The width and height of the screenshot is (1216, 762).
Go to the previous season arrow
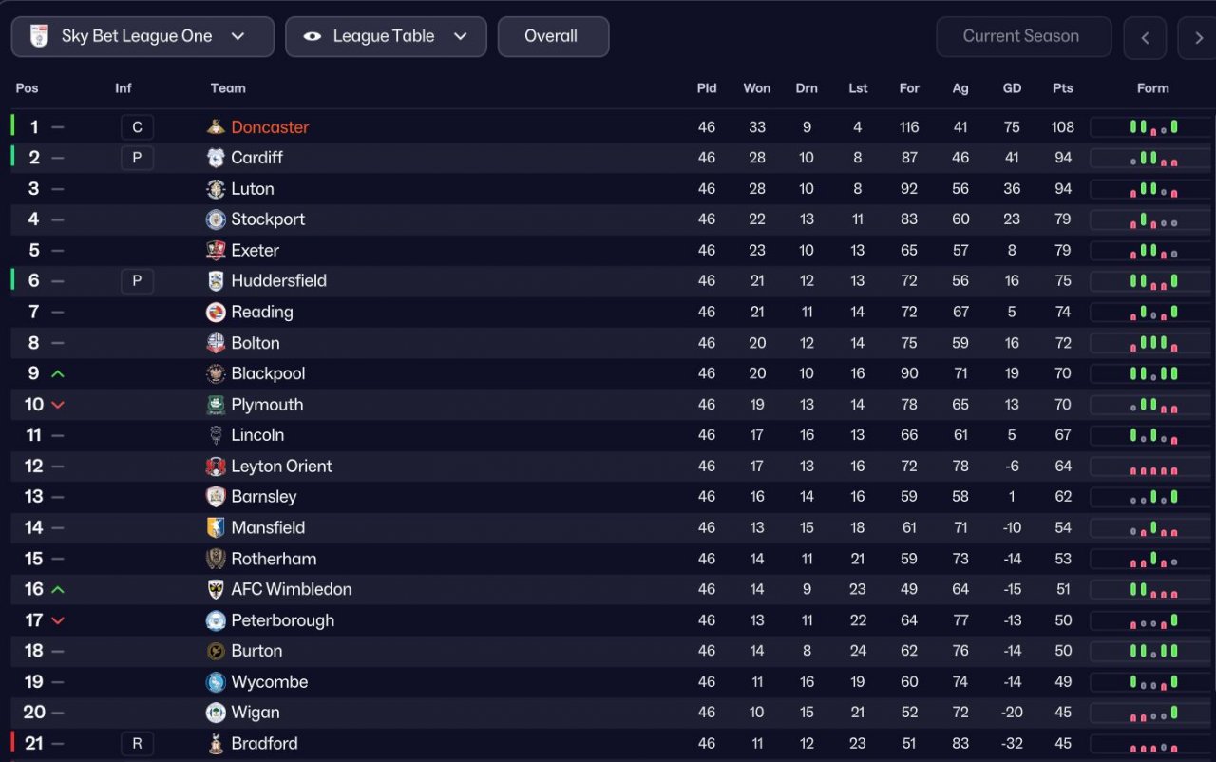tap(1145, 38)
